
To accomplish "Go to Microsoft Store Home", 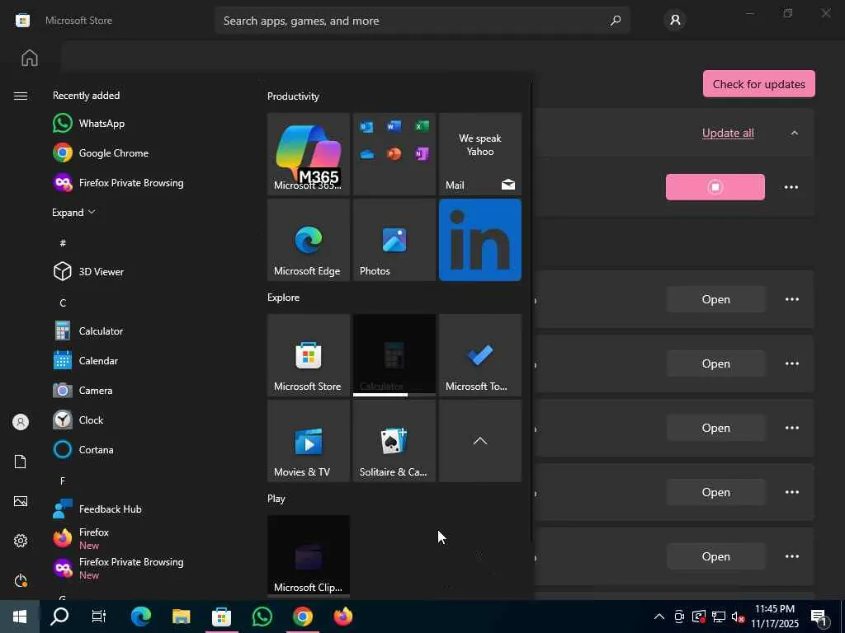I will pos(30,58).
